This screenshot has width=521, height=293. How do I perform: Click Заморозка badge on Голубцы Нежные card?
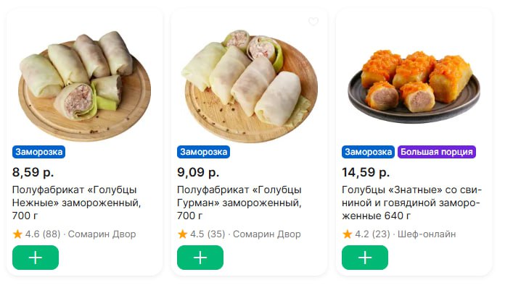(39, 152)
